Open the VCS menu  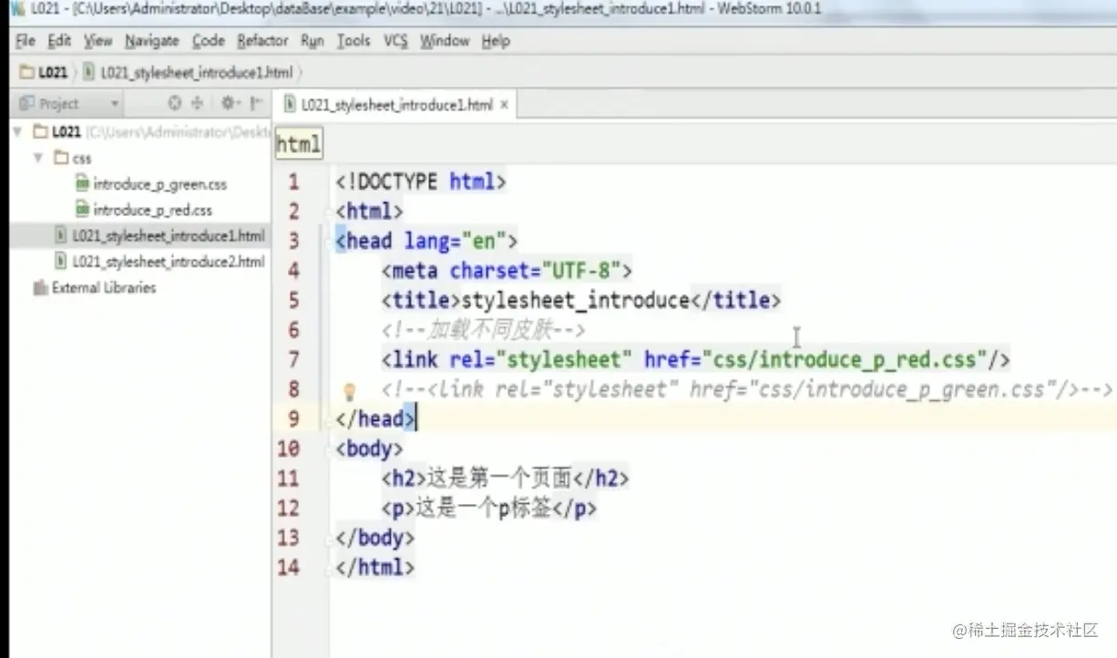(395, 41)
